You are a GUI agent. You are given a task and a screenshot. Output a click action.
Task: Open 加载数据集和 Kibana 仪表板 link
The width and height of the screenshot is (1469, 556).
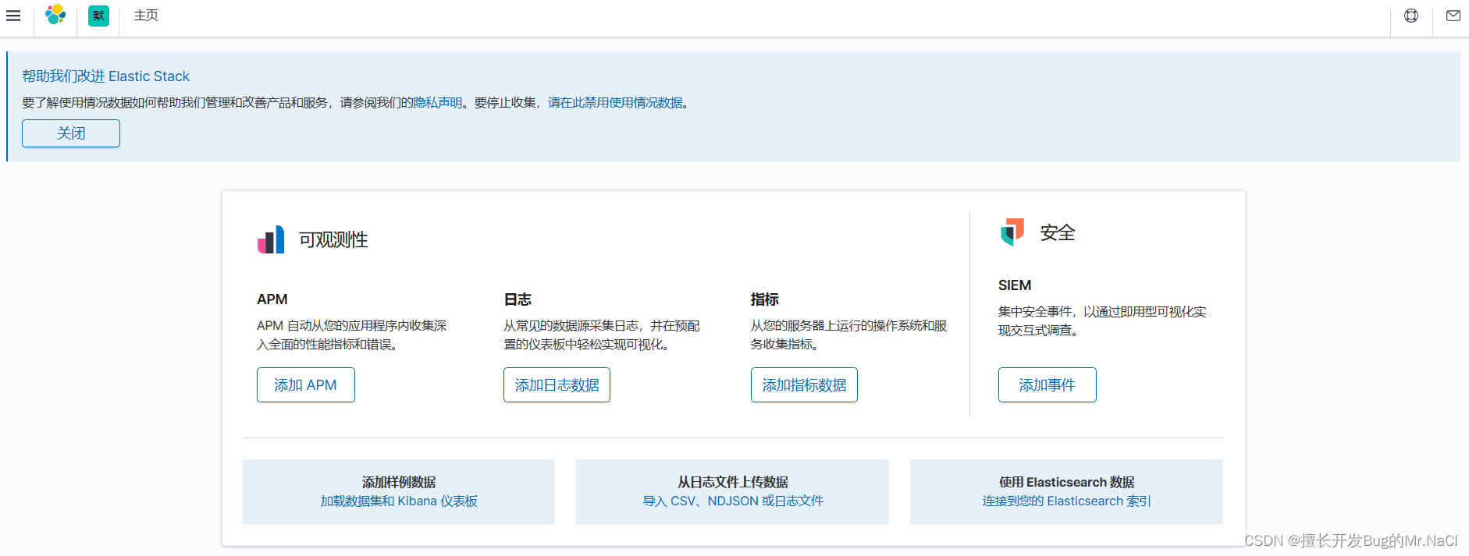pos(399,501)
